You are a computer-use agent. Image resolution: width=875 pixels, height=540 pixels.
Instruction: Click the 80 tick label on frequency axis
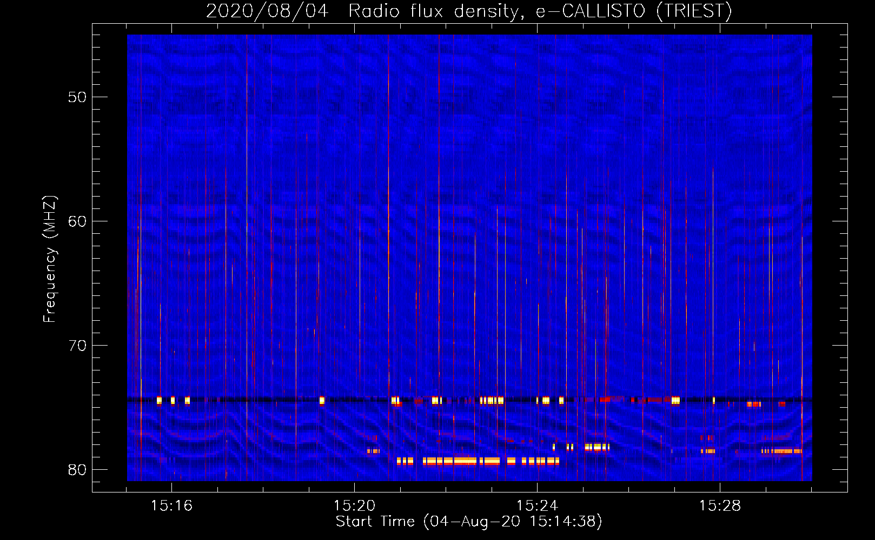pyautogui.click(x=77, y=470)
